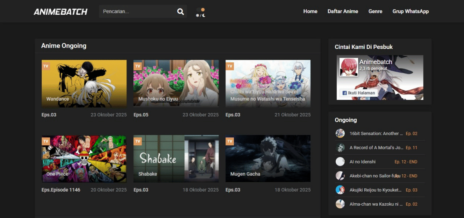The height and width of the screenshot is (218, 464).
Task: Open the Animebatch Facebook page name link
Action: [x=375, y=62]
